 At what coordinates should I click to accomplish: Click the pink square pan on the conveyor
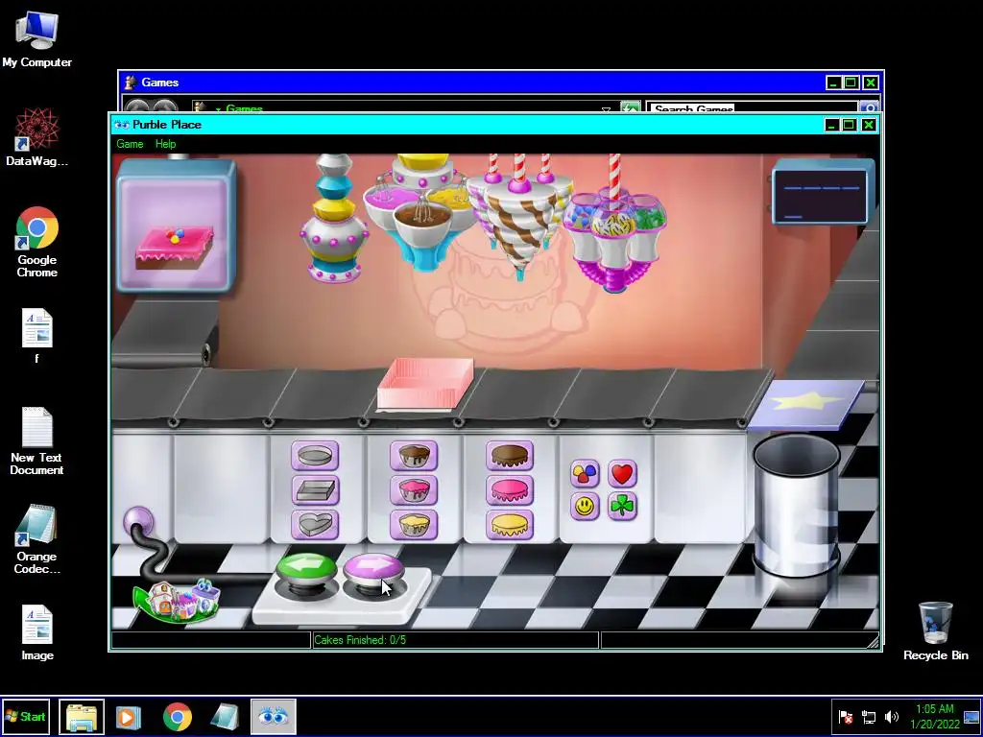tap(425, 384)
